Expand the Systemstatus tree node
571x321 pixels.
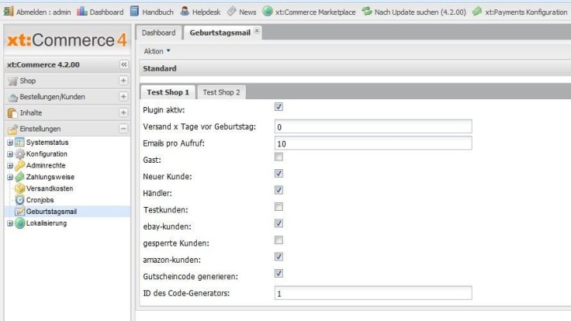tap(9, 142)
